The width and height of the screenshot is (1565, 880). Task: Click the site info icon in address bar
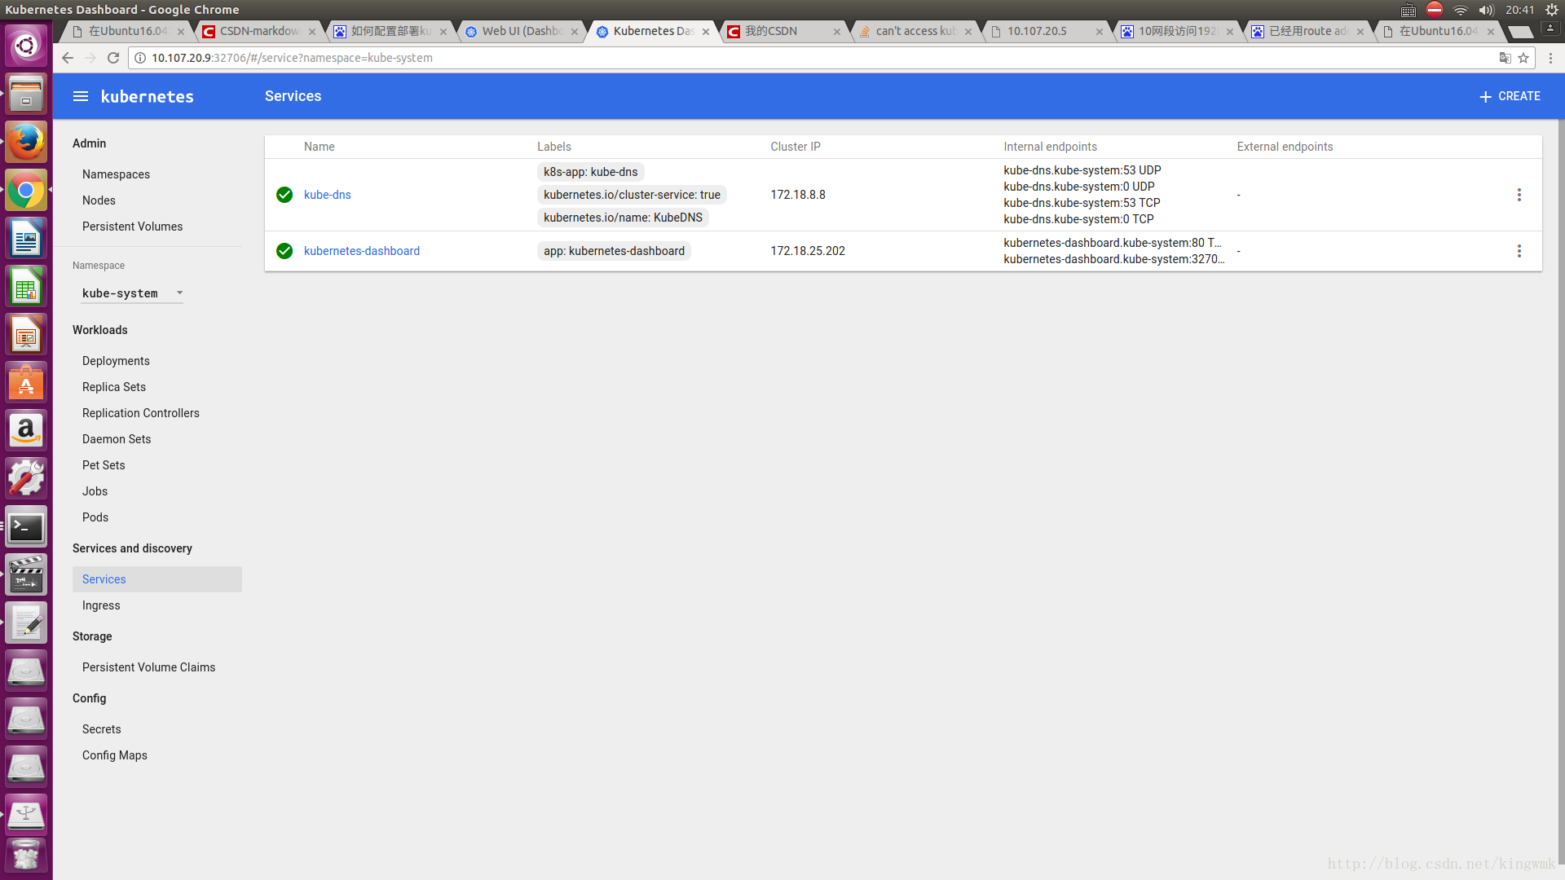pyautogui.click(x=140, y=58)
